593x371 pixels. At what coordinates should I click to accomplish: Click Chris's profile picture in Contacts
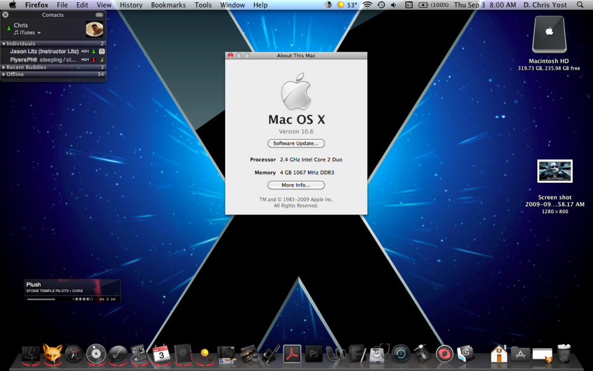pos(94,29)
